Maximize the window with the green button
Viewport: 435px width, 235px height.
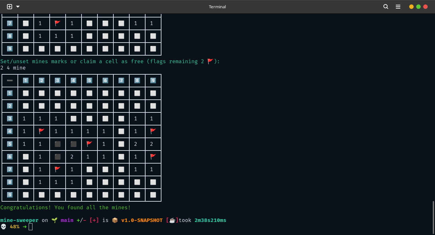coord(418,7)
